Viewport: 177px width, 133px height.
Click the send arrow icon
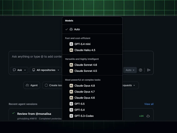coord(149,70)
